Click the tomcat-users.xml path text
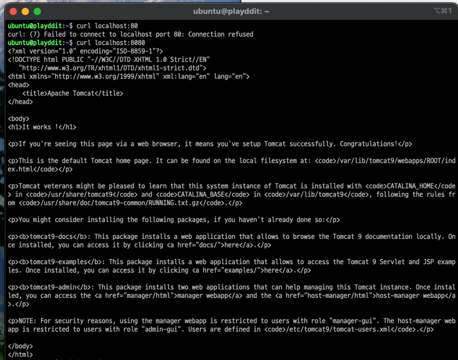 [339, 329]
